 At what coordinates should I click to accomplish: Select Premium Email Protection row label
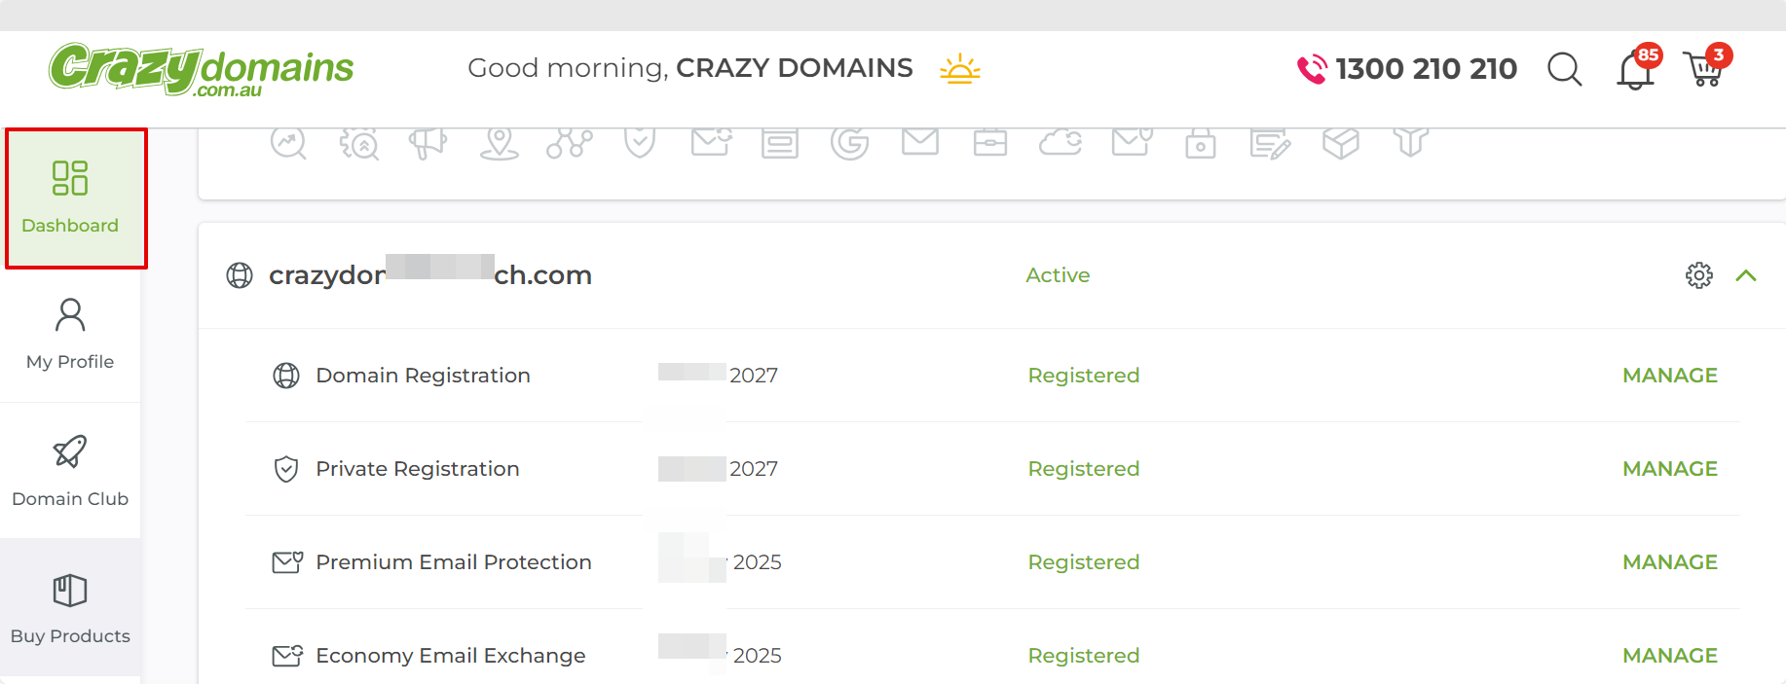pyautogui.click(x=454, y=562)
